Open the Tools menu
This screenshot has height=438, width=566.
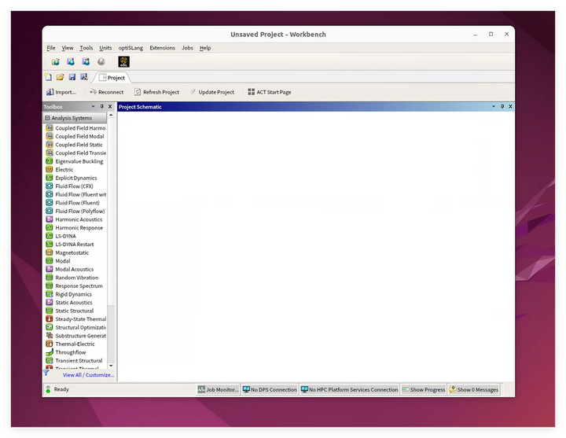click(86, 48)
